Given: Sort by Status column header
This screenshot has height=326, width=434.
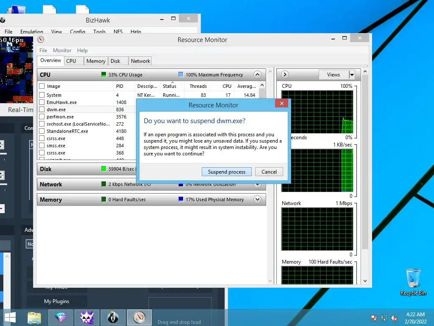Looking at the screenshot, I should [172, 86].
